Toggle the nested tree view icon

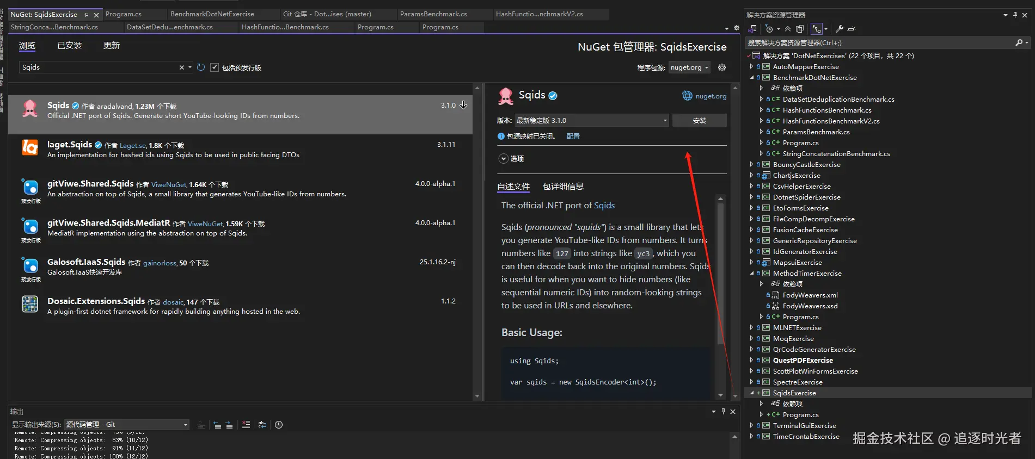(x=816, y=29)
